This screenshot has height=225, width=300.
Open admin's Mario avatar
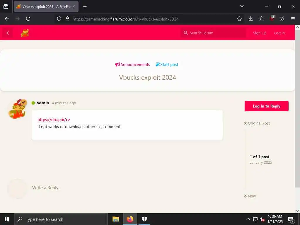pos(17,110)
